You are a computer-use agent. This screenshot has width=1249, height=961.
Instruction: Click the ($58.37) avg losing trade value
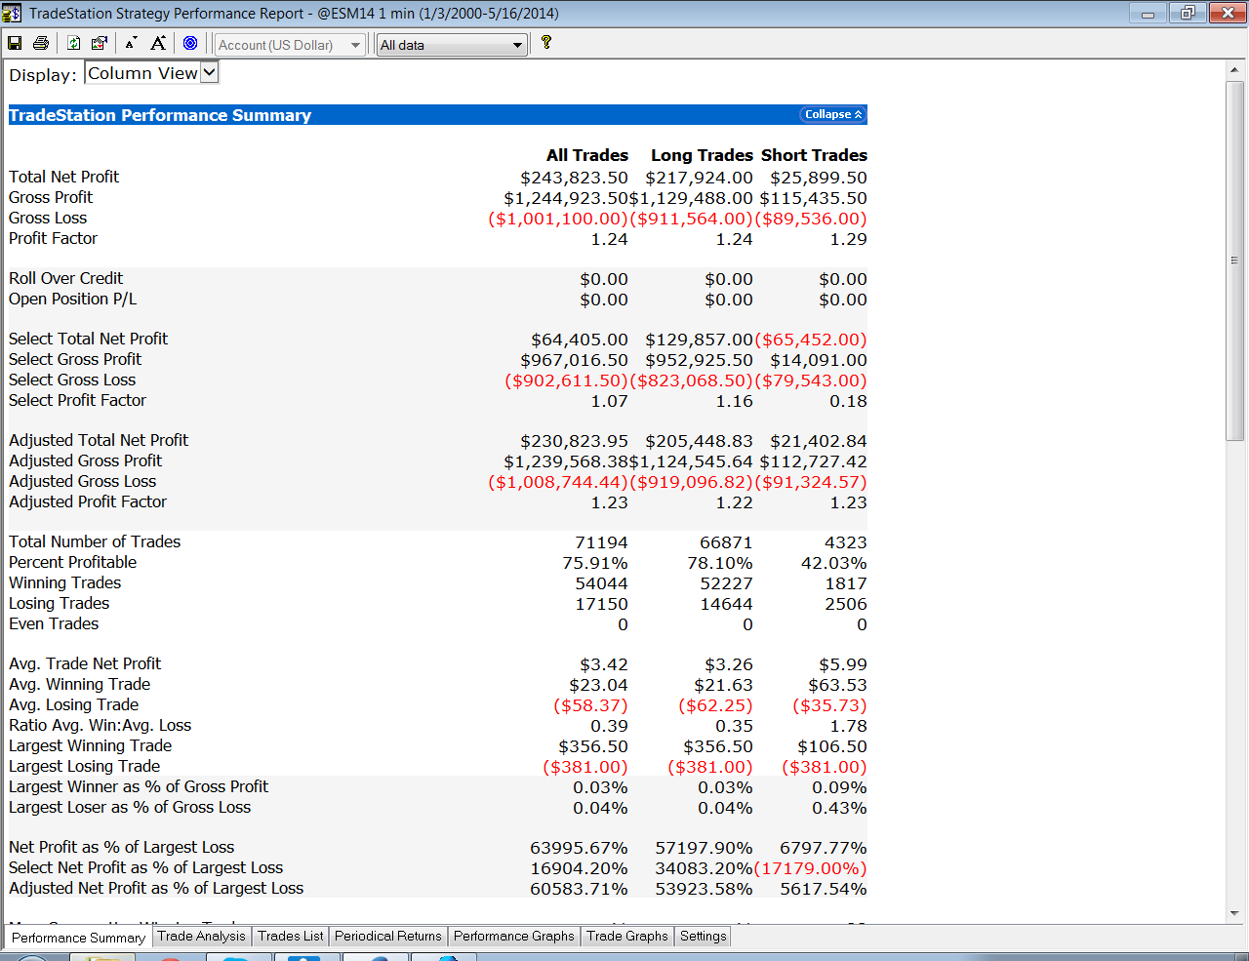click(591, 705)
